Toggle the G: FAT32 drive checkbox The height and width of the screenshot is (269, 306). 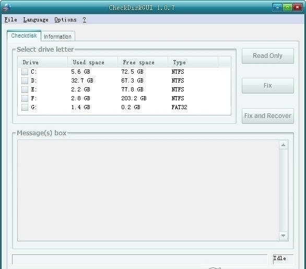25,107
